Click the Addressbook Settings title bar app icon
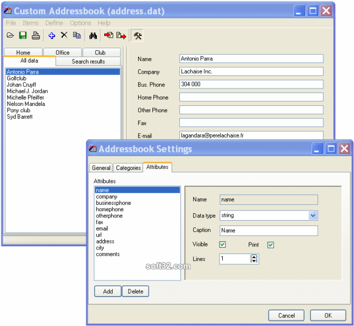354x326 pixels. 93,149
